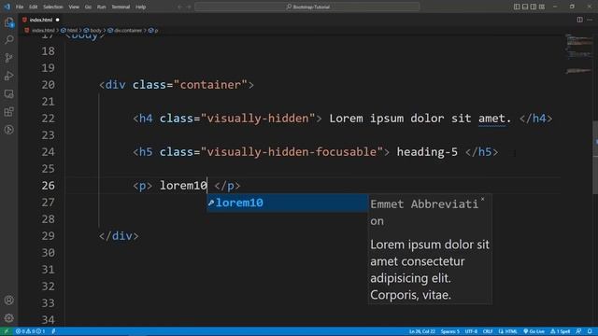Expand the body breadcrumb segment
Screen dimensions: 598x336
(x=93, y=31)
